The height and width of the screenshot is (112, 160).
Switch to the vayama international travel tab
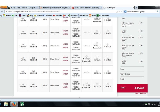(87, 8)
